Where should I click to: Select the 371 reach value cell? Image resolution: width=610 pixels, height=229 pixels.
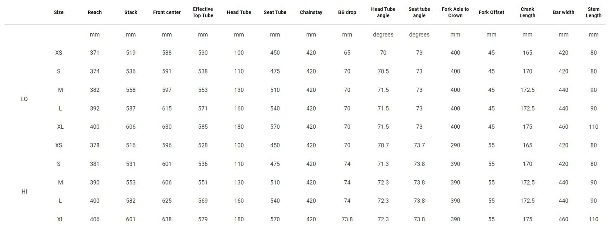click(95, 53)
